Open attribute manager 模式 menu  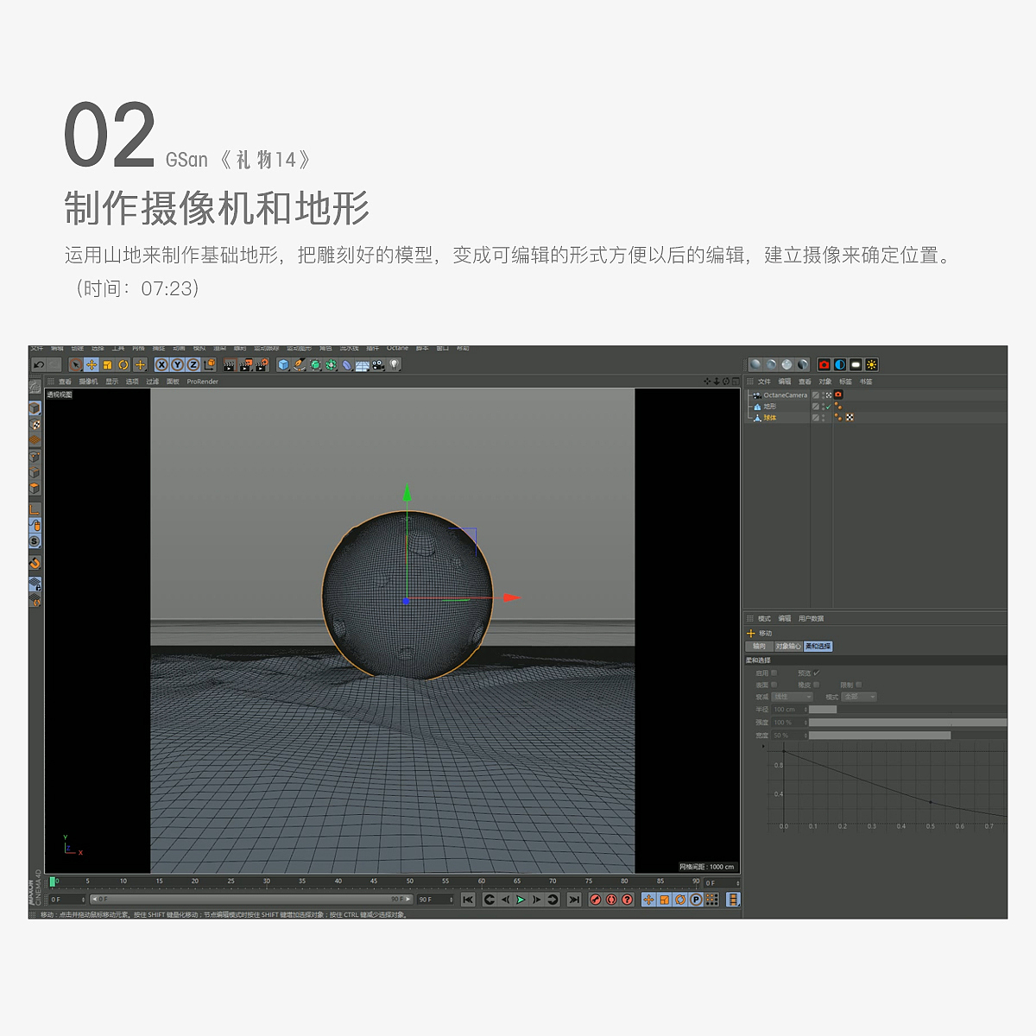764,619
